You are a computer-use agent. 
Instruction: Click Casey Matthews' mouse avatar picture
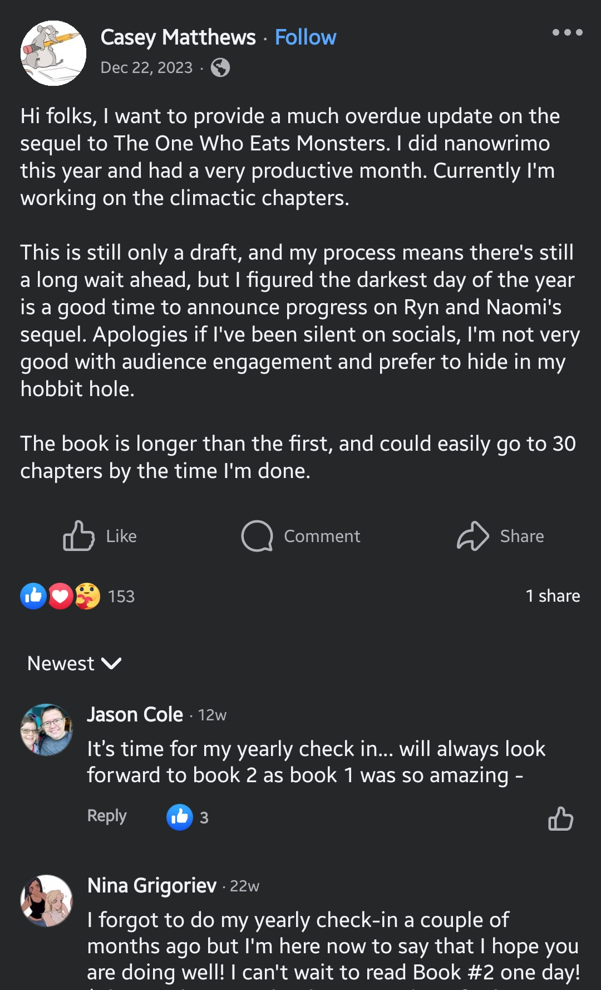tap(53, 53)
